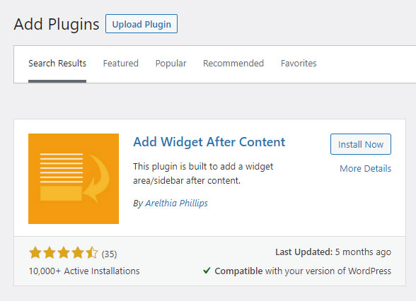Visit author Arelthia Phillips link
Viewport: 416px width, 301px height.
click(176, 203)
